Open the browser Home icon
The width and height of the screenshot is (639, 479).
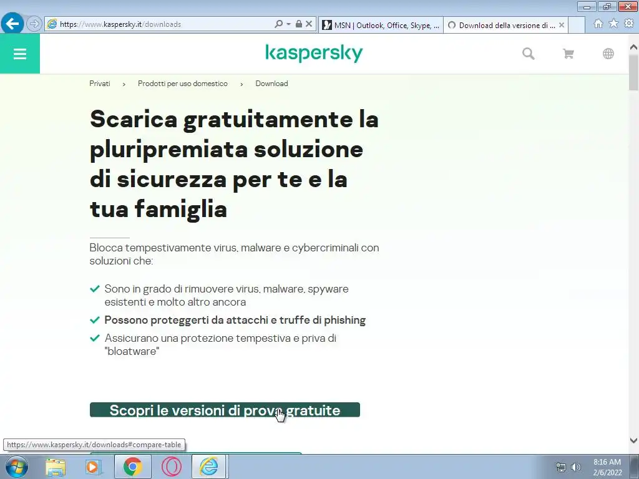(598, 24)
